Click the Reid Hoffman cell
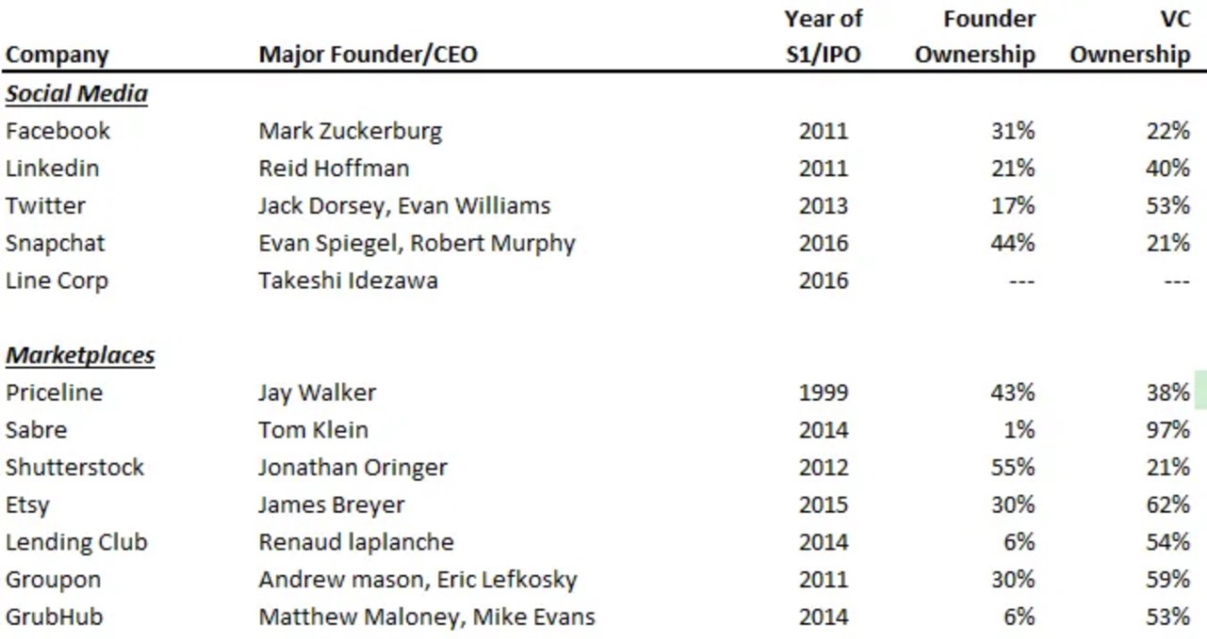Image resolution: width=1207 pixels, height=639 pixels. click(334, 169)
